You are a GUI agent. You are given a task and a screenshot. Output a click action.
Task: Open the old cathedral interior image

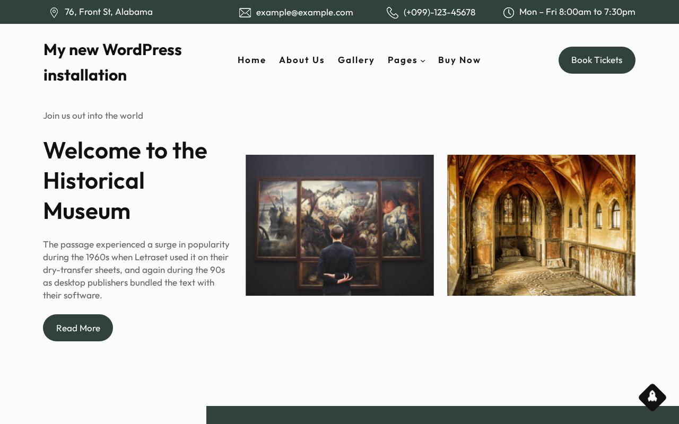click(x=541, y=225)
